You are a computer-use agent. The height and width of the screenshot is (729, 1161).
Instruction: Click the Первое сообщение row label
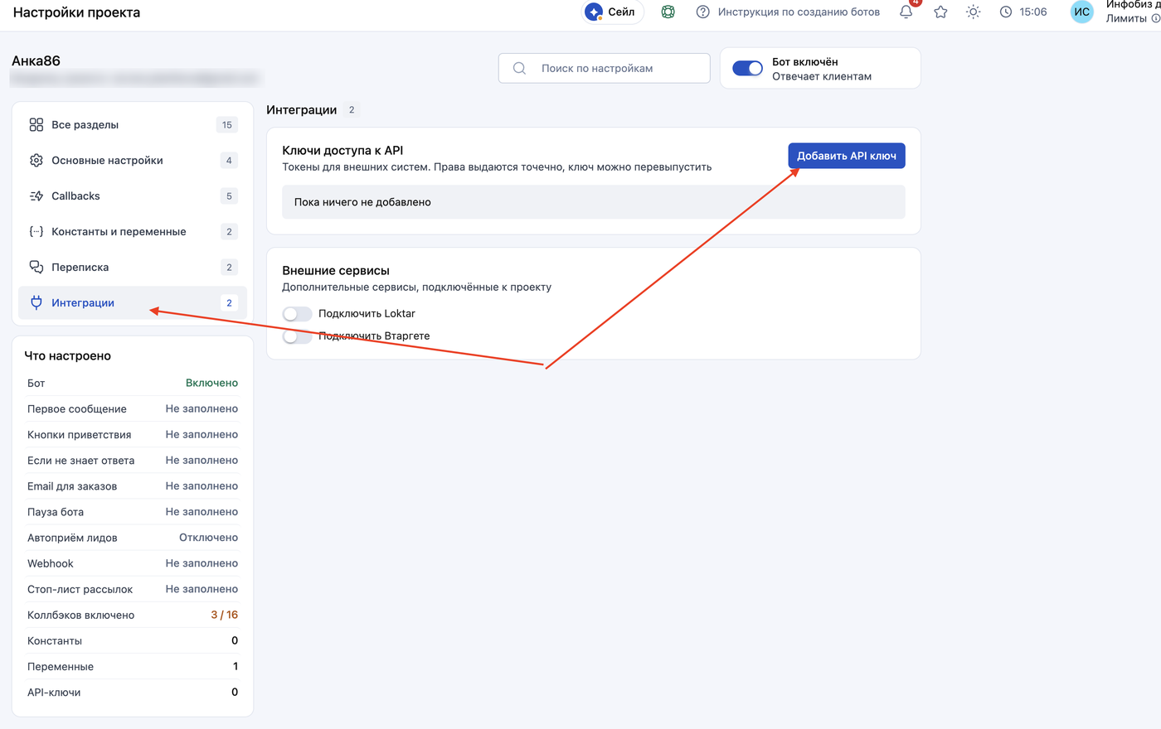coord(77,408)
